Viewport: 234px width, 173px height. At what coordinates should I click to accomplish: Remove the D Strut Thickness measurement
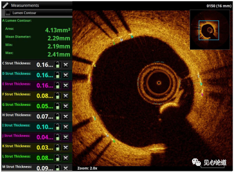pyautogui.click(x=66, y=75)
